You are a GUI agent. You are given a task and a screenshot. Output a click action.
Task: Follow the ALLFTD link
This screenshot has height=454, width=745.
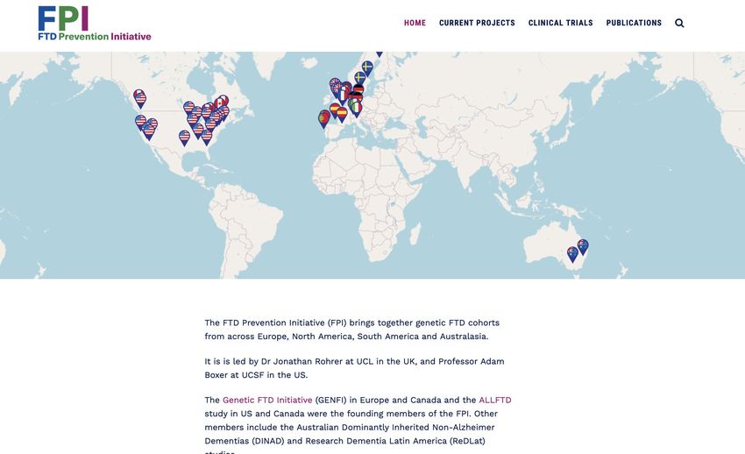coord(495,400)
